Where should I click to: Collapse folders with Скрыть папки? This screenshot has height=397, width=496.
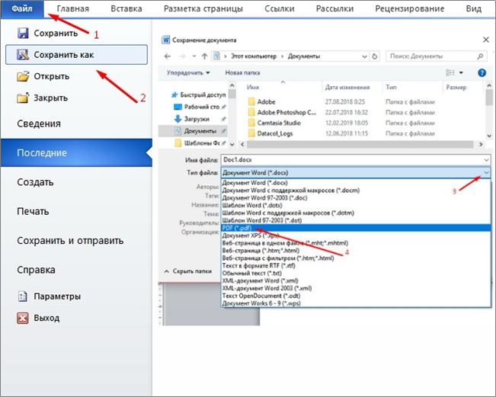pyautogui.click(x=188, y=271)
